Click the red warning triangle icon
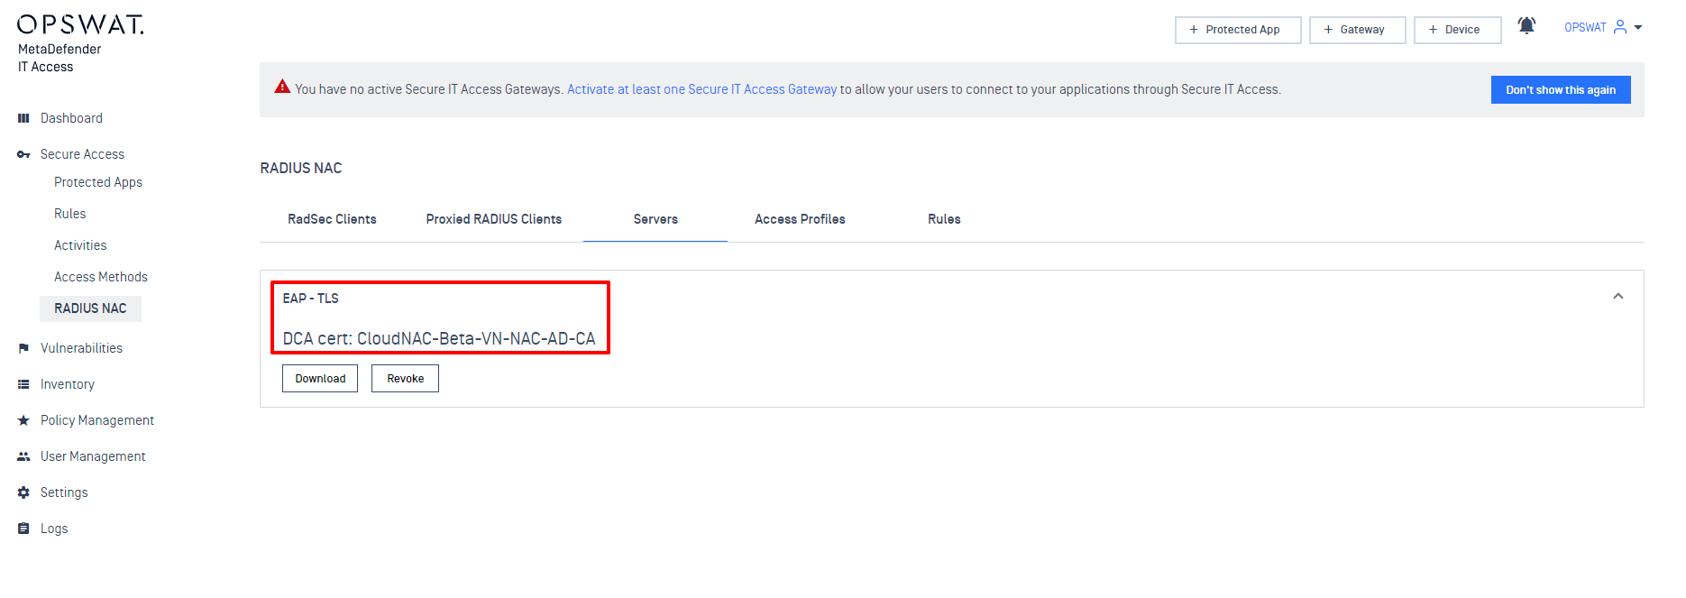This screenshot has width=1686, height=598. click(x=282, y=87)
